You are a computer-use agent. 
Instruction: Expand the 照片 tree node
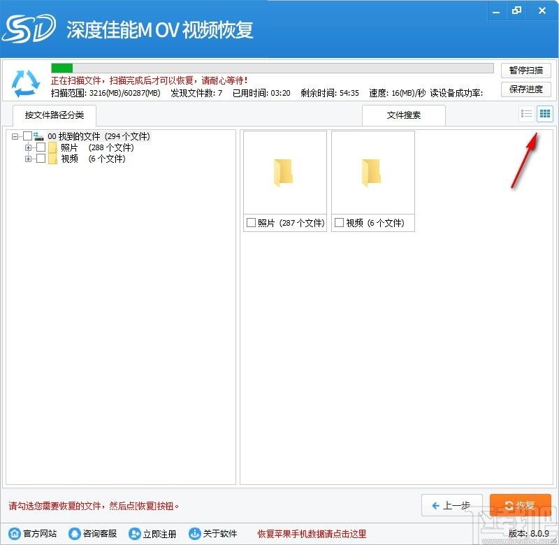click(28, 147)
